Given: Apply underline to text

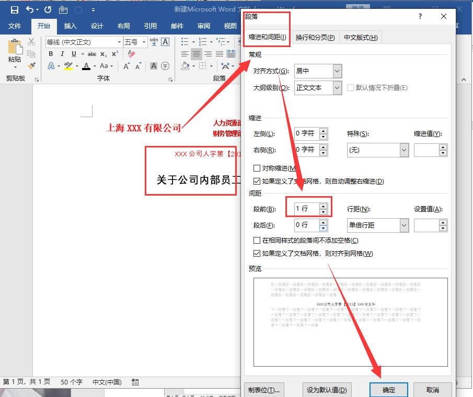Looking at the screenshot, I should [73, 54].
